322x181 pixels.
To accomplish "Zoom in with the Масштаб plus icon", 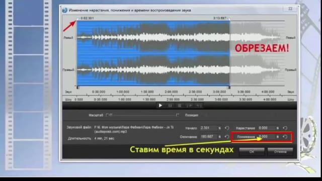I will tap(178, 115).
